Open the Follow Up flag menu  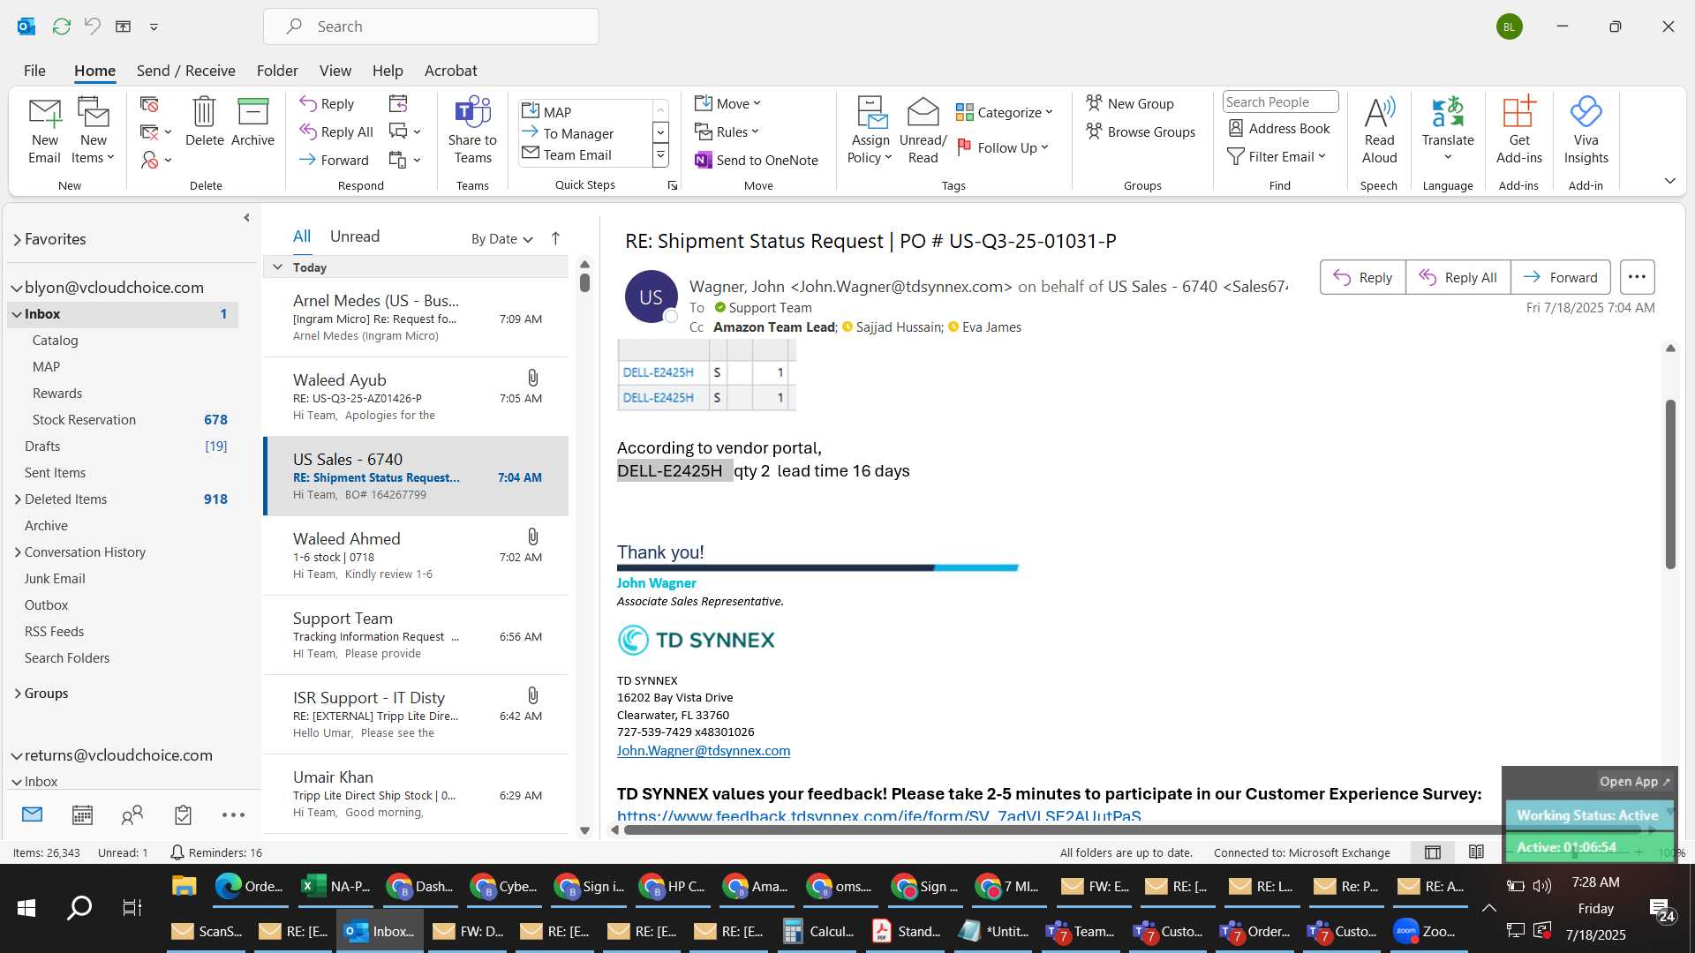pos(1003,147)
